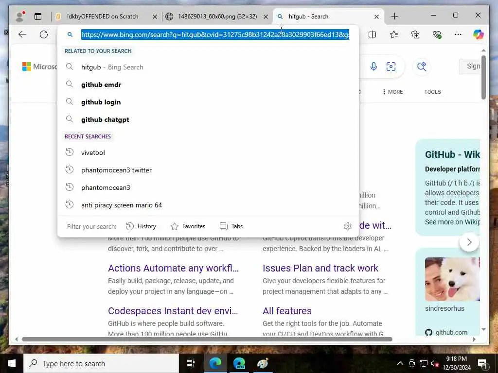Filter suggestions by History
The image size is (498, 373).
coord(141,226)
